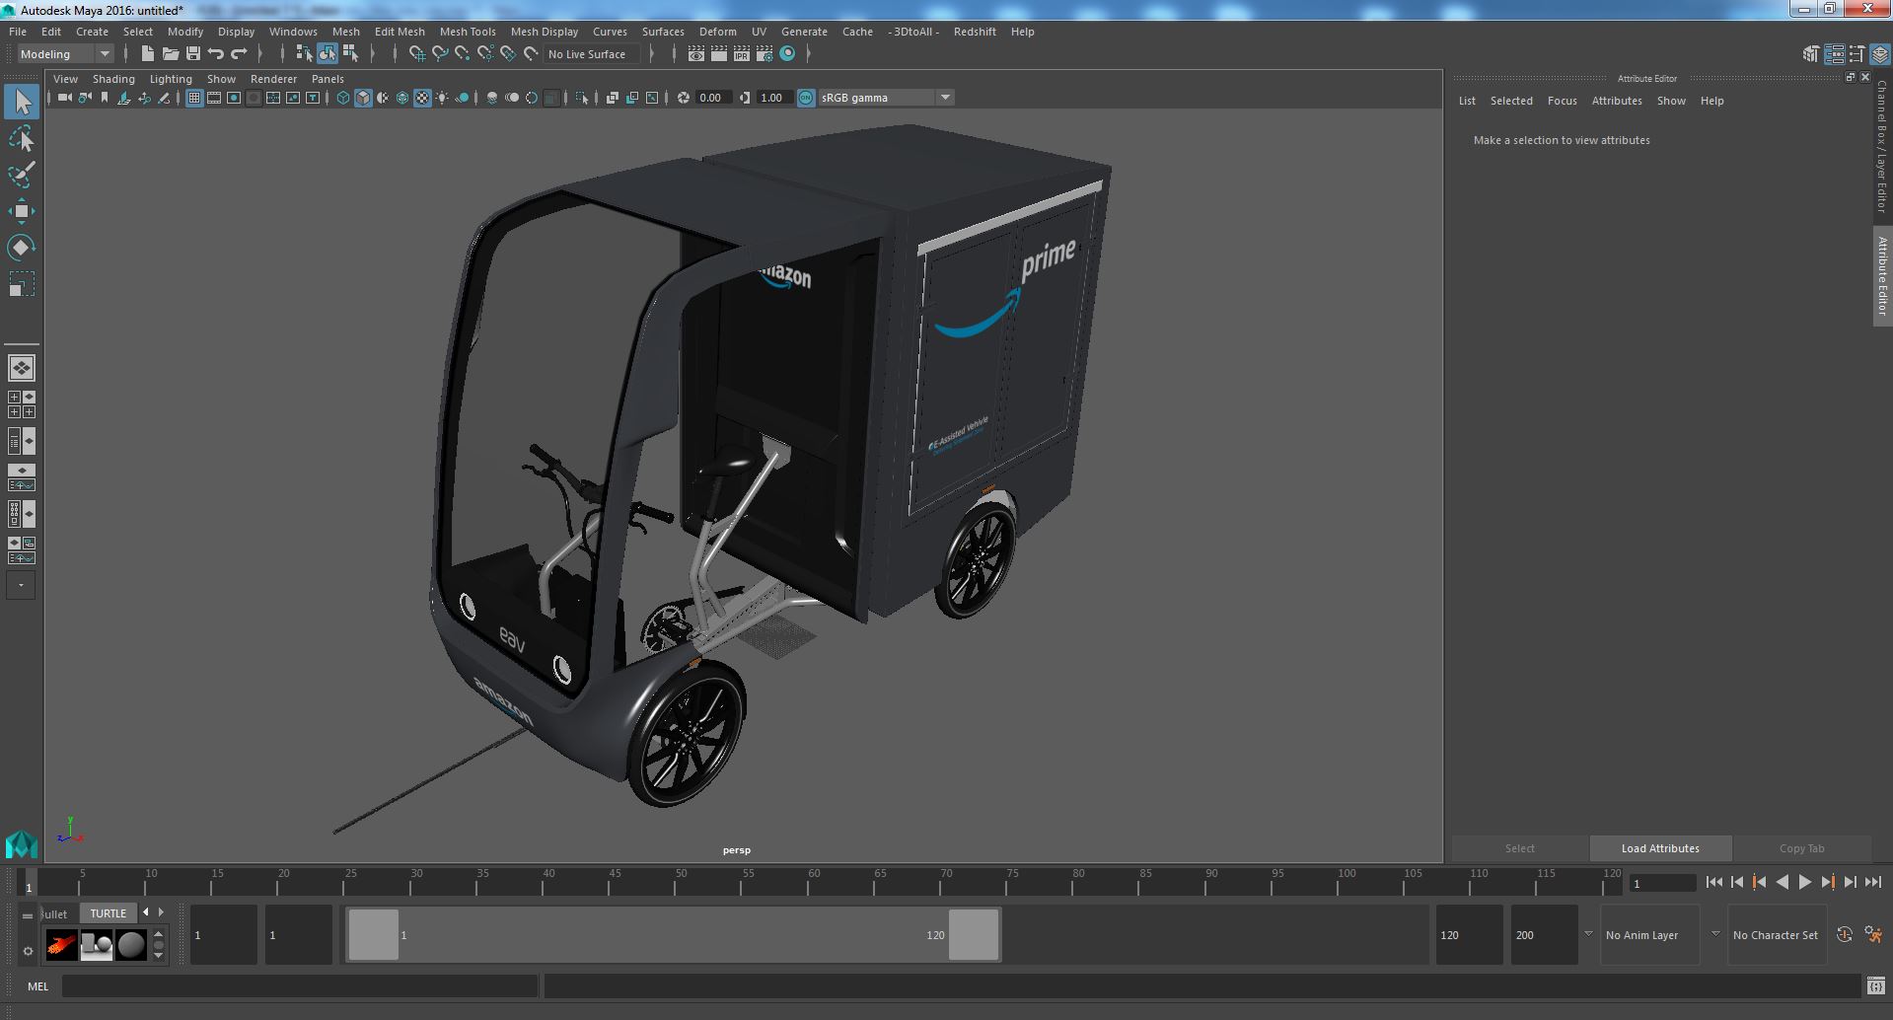
Task: Toggle textured display in viewport
Action: pos(422,98)
